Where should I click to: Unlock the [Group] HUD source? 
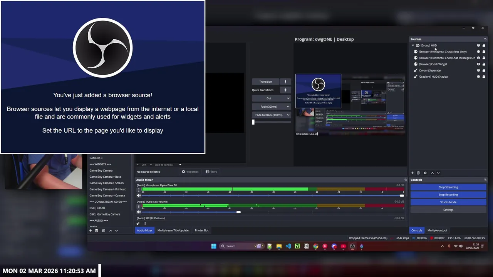484,45
